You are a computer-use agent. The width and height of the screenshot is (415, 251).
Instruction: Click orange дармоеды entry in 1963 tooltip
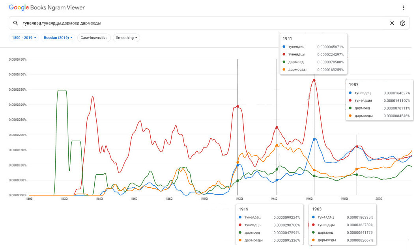(x=325, y=240)
